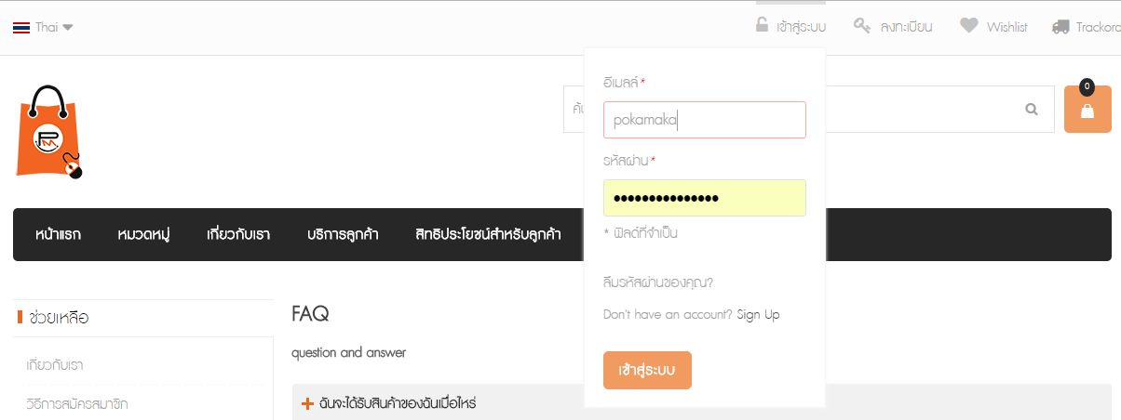Click the Wishlist heart icon
The image size is (1121, 420).
pyautogui.click(x=969, y=26)
